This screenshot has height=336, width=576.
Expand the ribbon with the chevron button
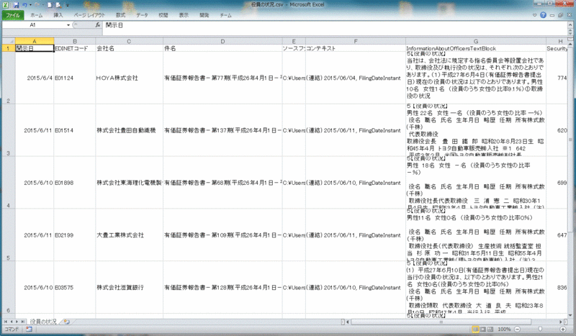[534, 15]
